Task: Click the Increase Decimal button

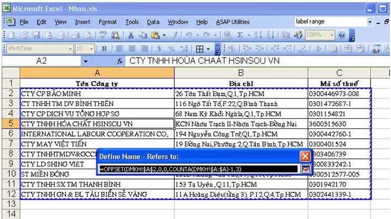Action: pyautogui.click(x=184, y=49)
